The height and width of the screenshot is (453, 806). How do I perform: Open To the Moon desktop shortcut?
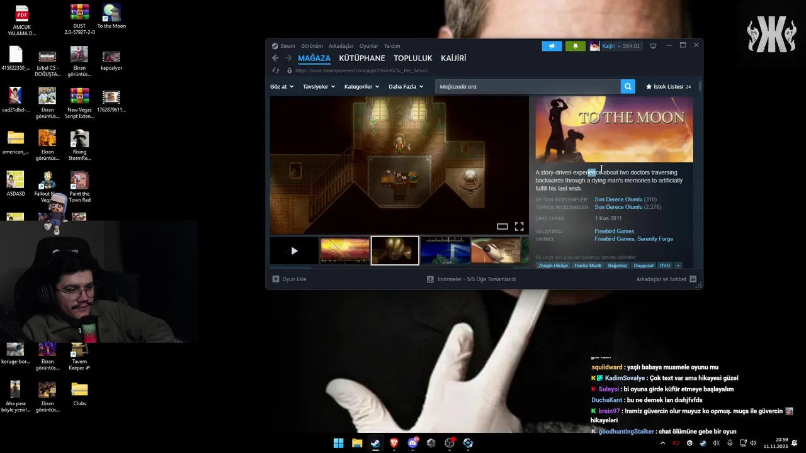pyautogui.click(x=111, y=17)
